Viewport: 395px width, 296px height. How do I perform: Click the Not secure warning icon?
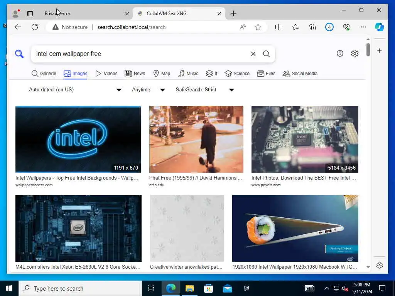tap(56, 27)
